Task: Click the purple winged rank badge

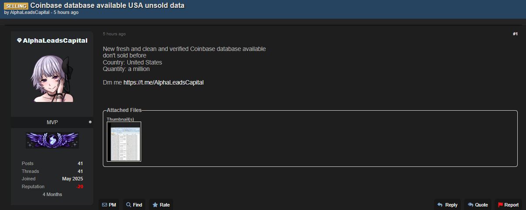Action: point(52,140)
